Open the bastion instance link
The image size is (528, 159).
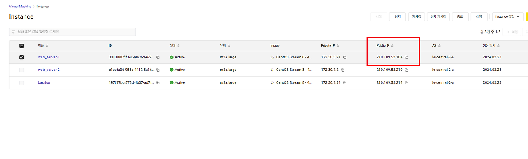point(44,83)
